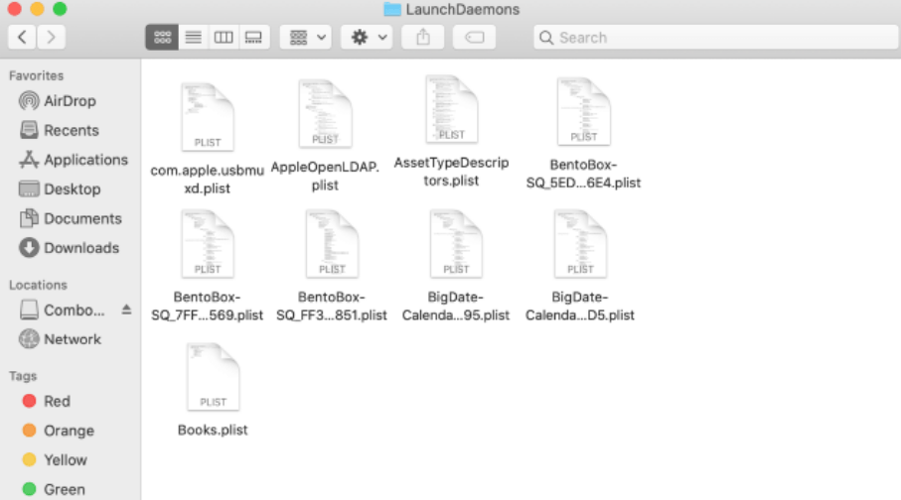Select BigDate-Calenda...D5.plist file icon
This screenshot has width=901, height=500.
click(x=580, y=244)
